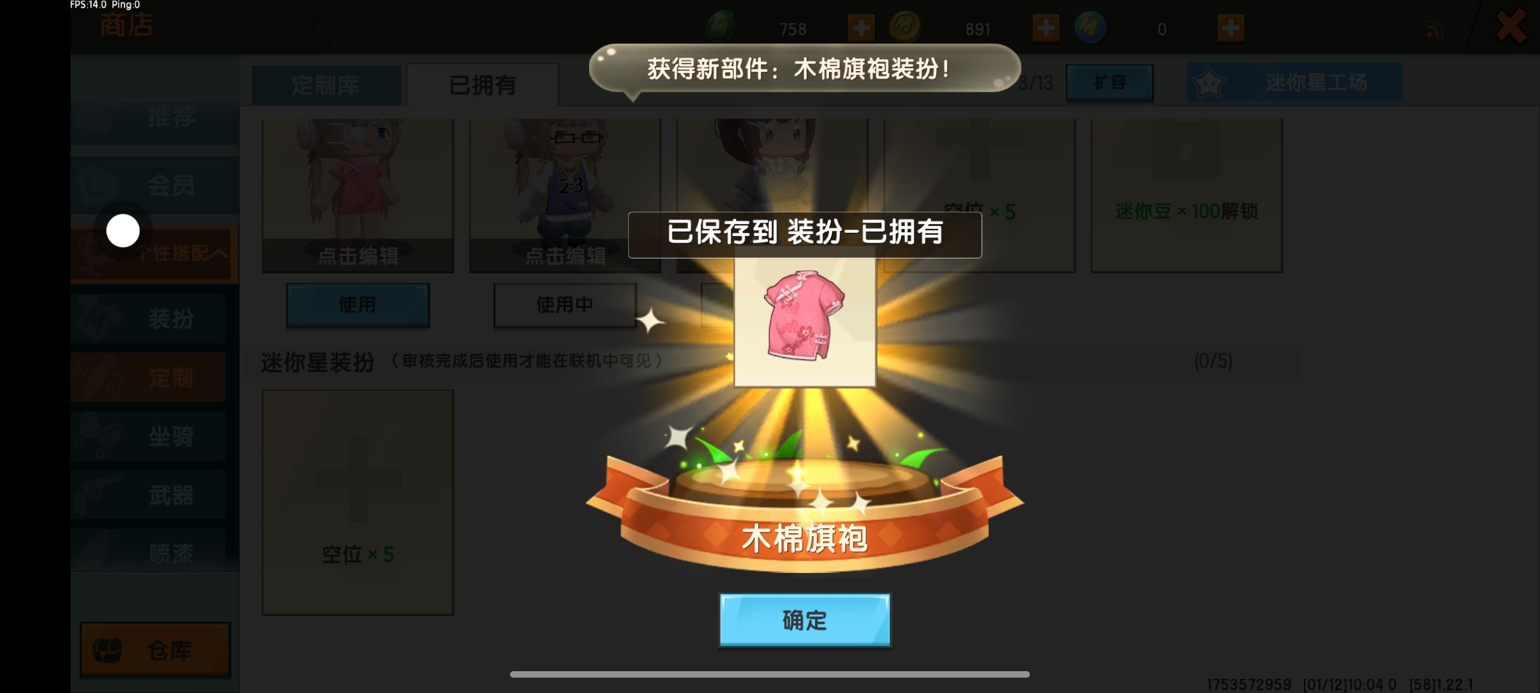Screen dimensions: 1540x693
Task: Add blue mini points via plus icon
Action: pos(1231,28)
